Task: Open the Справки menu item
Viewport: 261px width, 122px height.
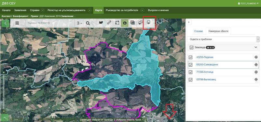Action: 34,10
